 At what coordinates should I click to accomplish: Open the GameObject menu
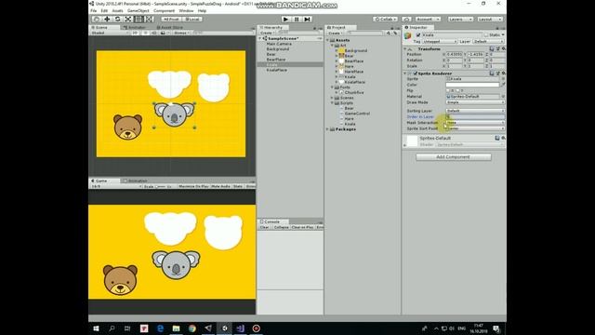[139, 11]
